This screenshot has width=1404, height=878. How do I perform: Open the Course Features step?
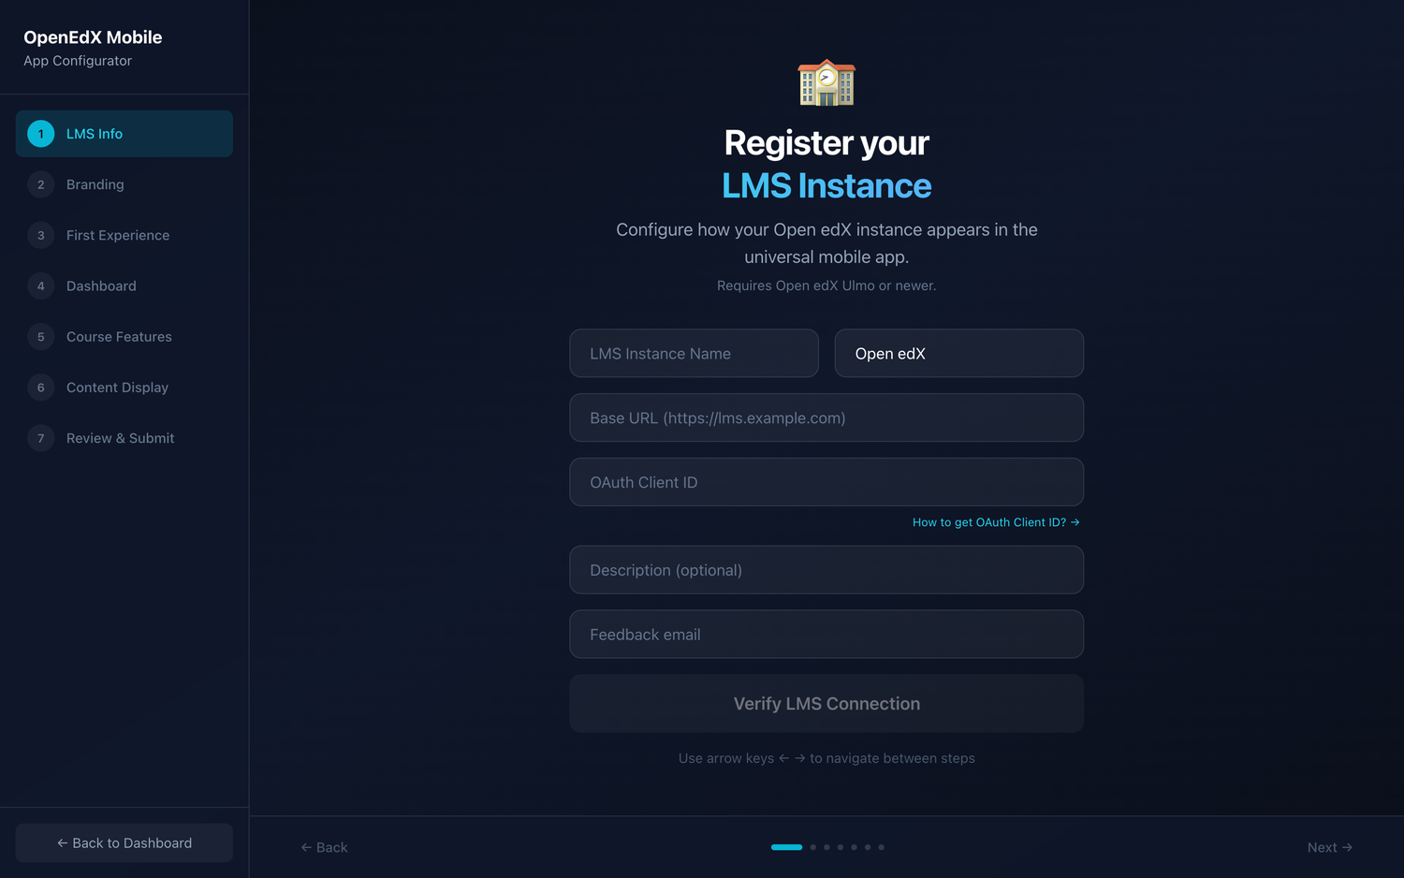click(x=124, y=336)
